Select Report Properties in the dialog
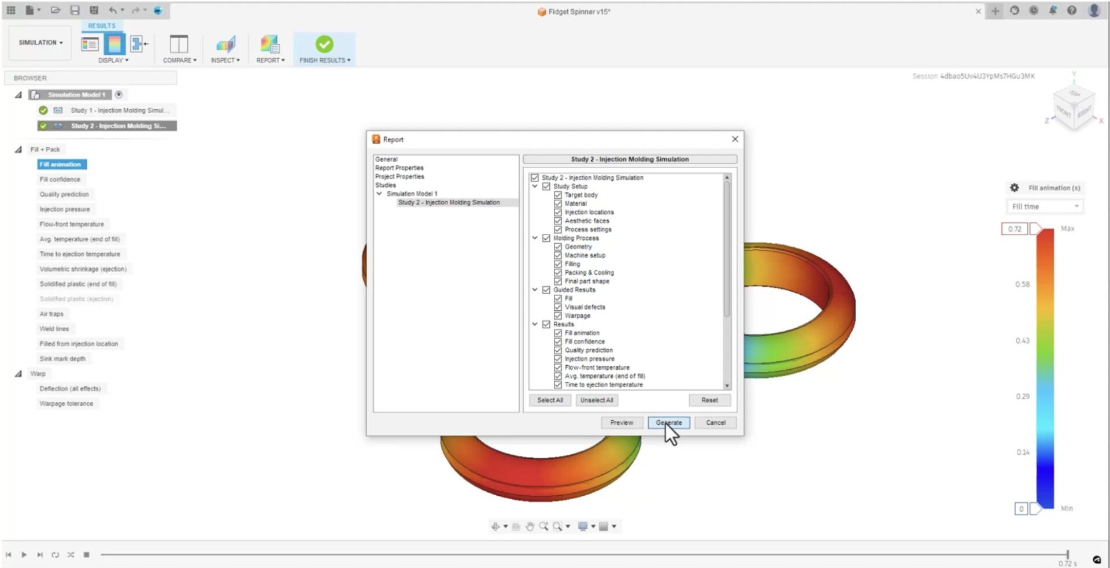The image size is (1110, 568). coord(399,168)
